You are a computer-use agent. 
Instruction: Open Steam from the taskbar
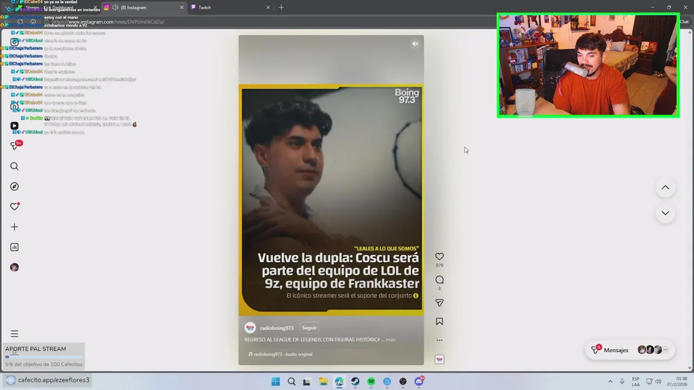[355, 381]
